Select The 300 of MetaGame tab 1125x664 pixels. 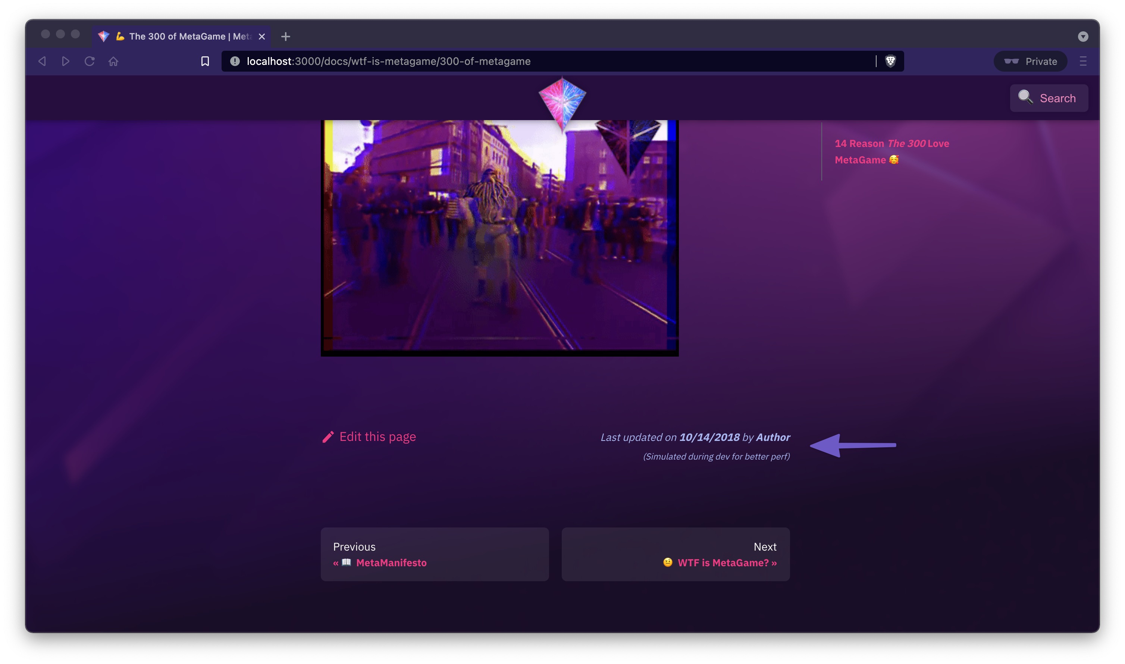click(x=184, y=37)
